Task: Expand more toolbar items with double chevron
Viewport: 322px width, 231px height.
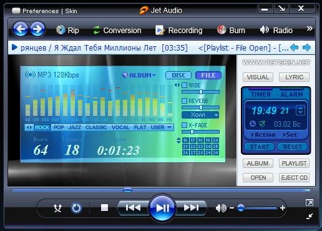Action: point(310,29)
